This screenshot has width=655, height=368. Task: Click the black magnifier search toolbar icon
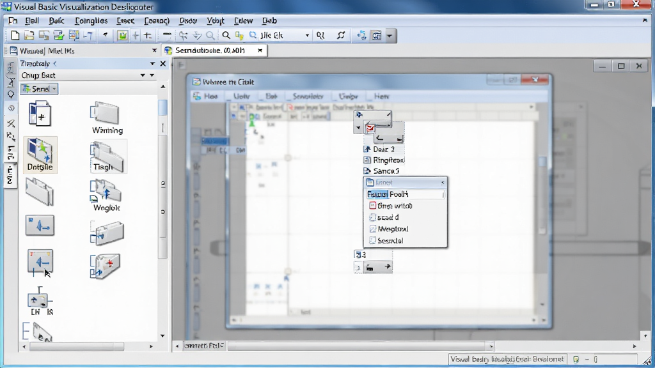pyautogui.click(x=226, y=36)
